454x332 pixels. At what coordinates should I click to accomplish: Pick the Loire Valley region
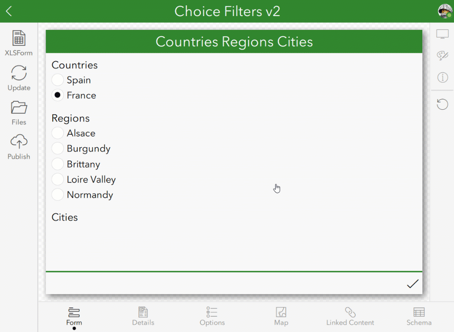58,180
